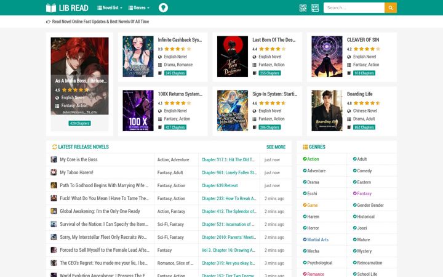443x277 pixels.
Task: Open the QR code icon in header
Action: 303,8
